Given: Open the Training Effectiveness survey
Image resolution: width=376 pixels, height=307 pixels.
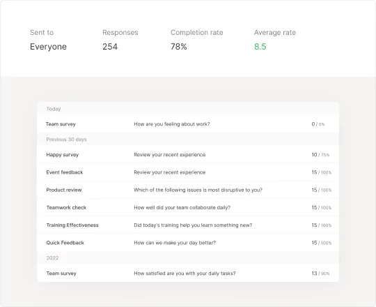Looking at the screenshot, I should [72, 225].
